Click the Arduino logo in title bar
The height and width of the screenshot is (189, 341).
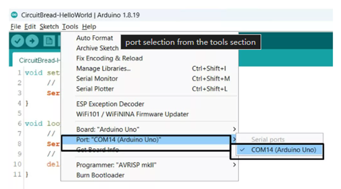pos(14,15)
